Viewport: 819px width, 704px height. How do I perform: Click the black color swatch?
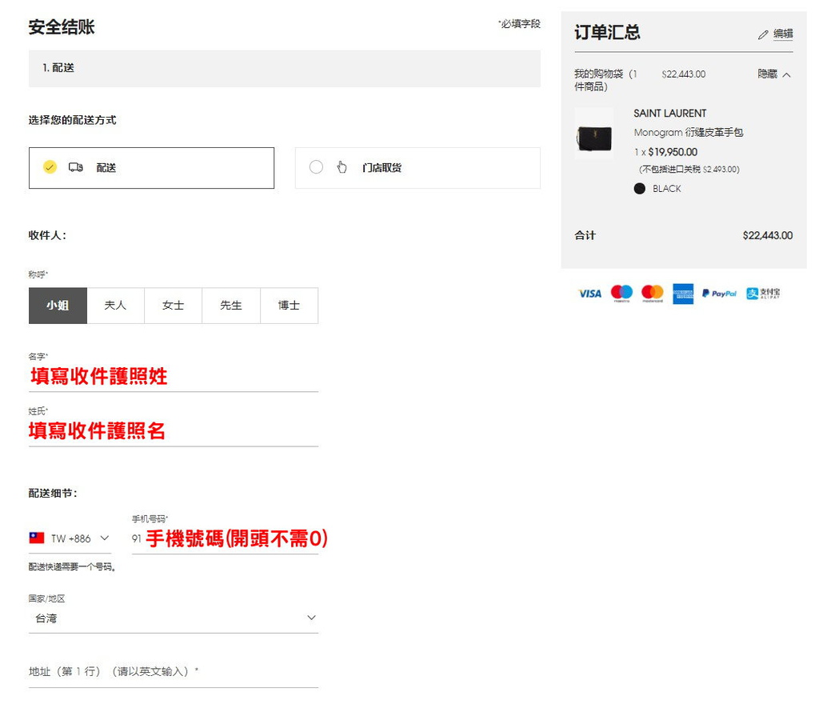(x=639, y=189)
